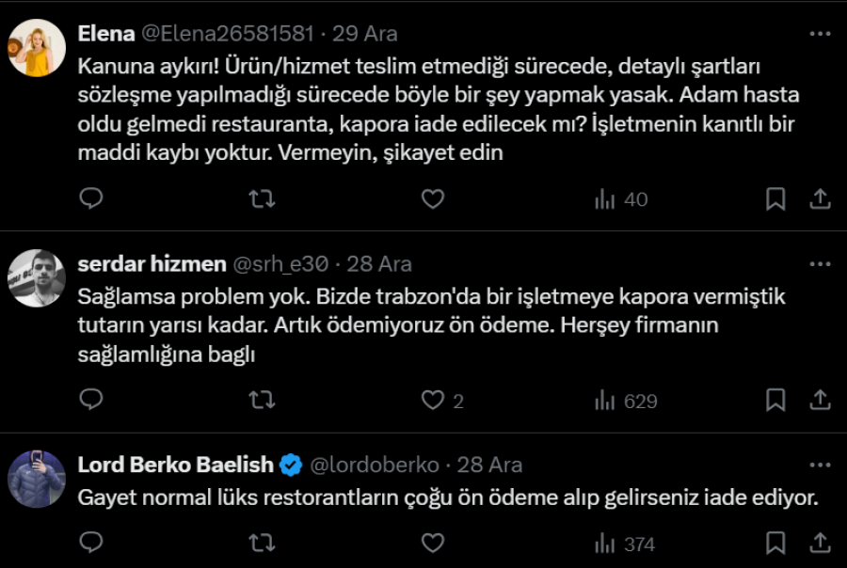The height and width of the screenshot is (568, 847).
Task: Like Elena's tweet
Action: point(432,198)
